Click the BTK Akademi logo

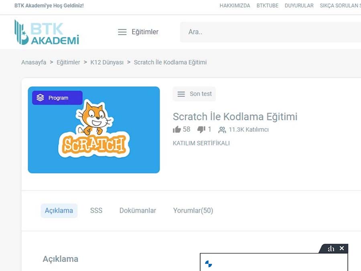click(47, 32)
